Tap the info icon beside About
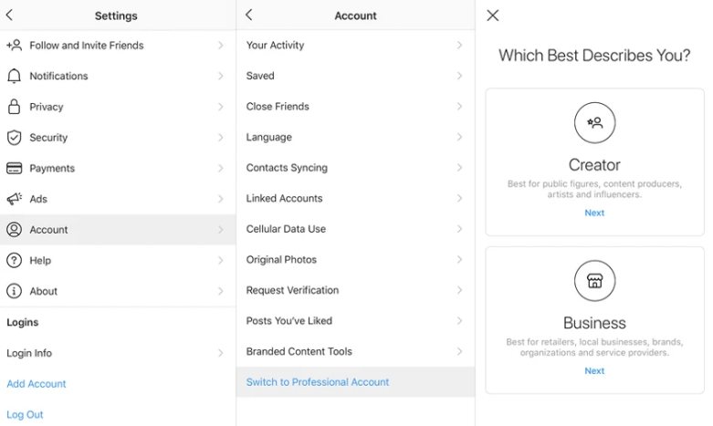713x426 pixels. click(14, 291)
